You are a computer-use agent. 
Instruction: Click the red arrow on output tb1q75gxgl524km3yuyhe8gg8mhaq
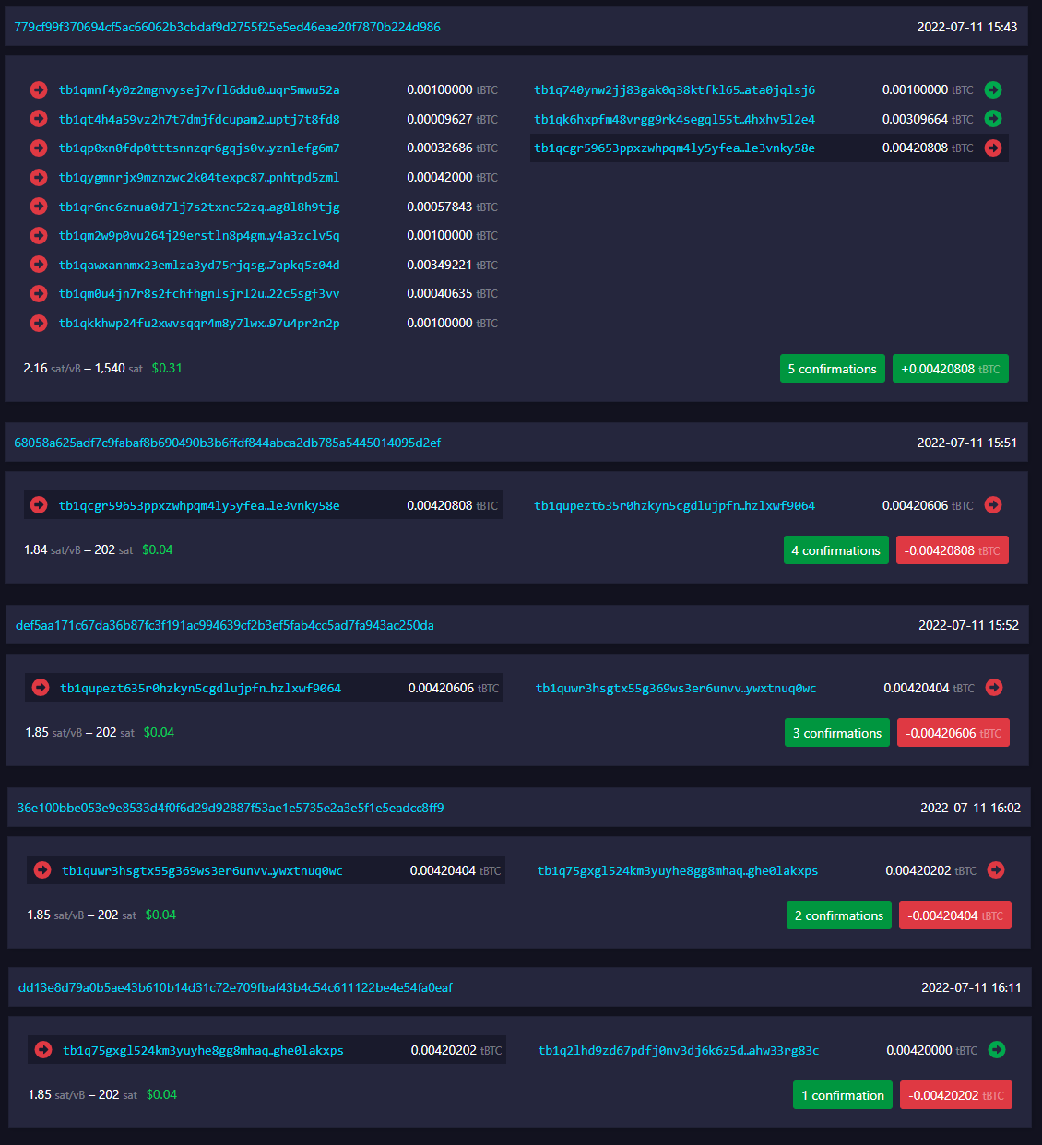[992, 869]
